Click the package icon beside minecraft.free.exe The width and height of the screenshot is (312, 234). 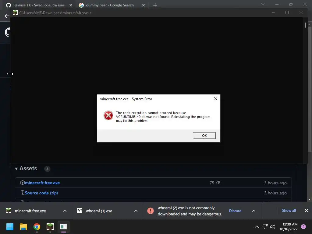tap(23, 183)
